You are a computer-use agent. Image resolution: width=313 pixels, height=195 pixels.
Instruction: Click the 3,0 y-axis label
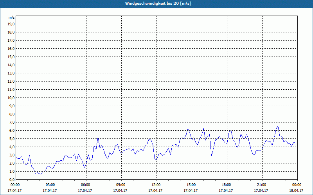(x=12, y=155)
